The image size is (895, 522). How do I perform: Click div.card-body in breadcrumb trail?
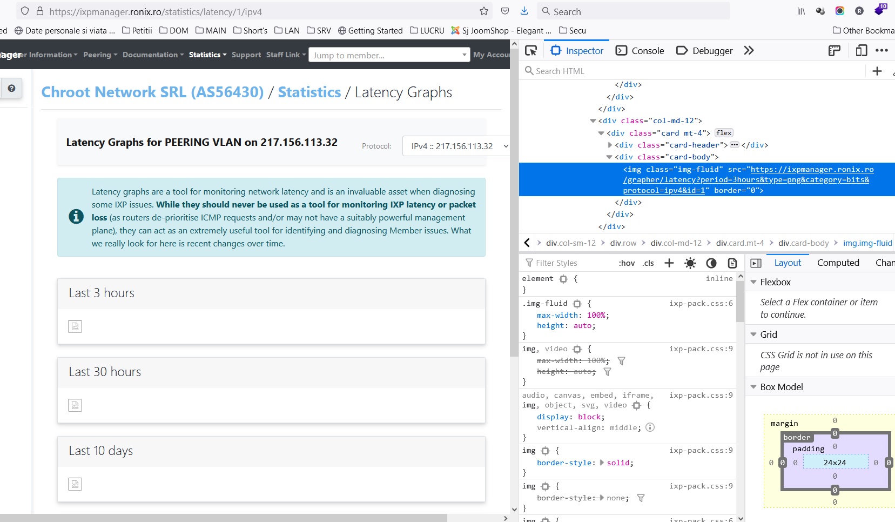pos(803,243)
